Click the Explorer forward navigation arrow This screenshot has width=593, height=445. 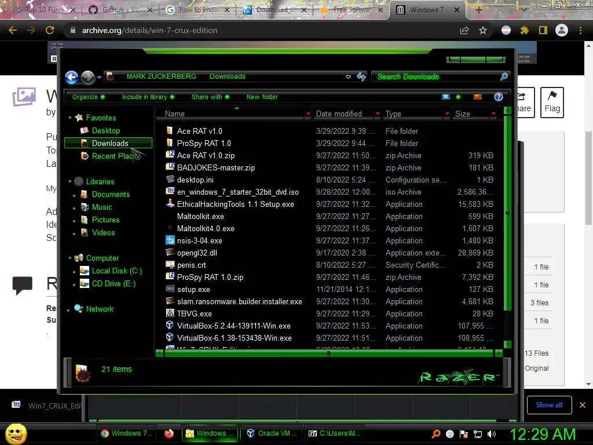tap(88, 77)
